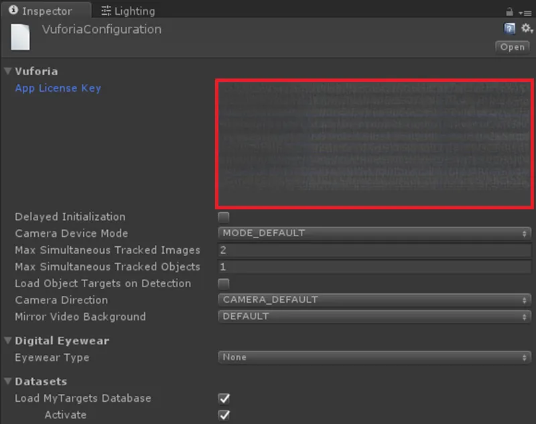
Task: Toggle the Inspector lock icon
Action: coord(509,11)
